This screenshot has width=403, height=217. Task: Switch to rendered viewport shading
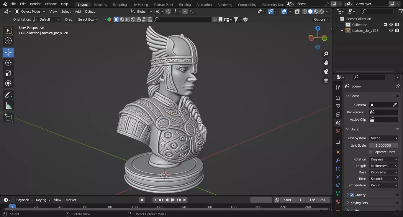(x=322, y=11)
